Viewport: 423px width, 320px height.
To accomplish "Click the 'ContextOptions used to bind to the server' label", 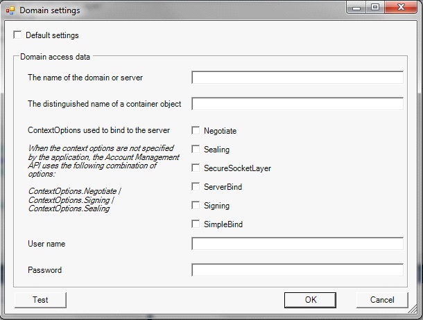I will pyautogui.click(x=98, y=130).
